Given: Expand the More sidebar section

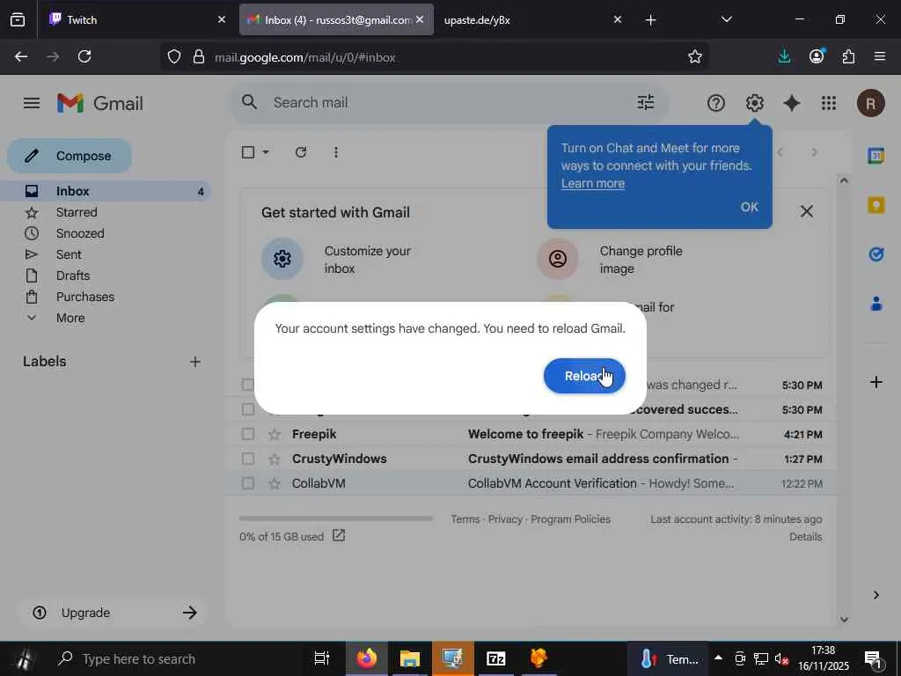Looking at the screenshot, I should pos(70,318).
